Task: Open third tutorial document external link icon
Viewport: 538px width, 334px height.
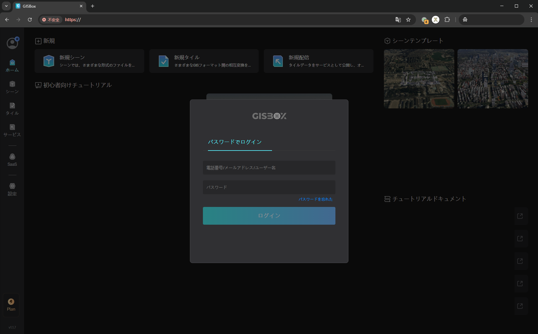Action: [x=520, y=261]
